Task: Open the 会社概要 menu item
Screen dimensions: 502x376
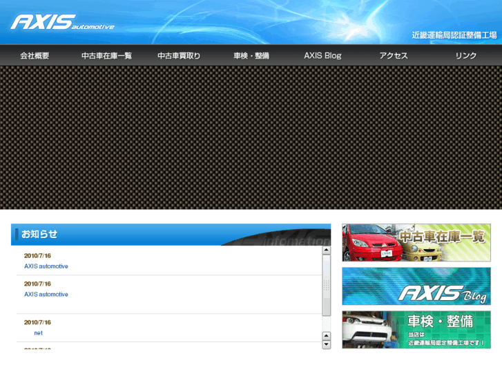Action: pos(35,56)
